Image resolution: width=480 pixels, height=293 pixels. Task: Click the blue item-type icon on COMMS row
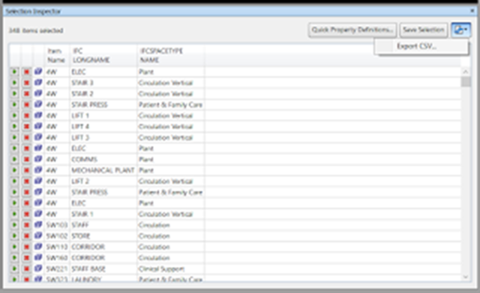(x=38, y=159)
